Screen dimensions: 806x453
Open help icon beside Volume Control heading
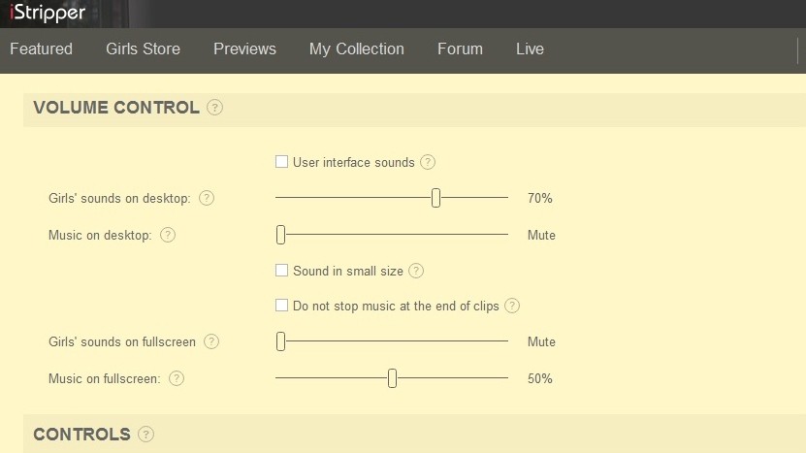click(x=215, y=108)
